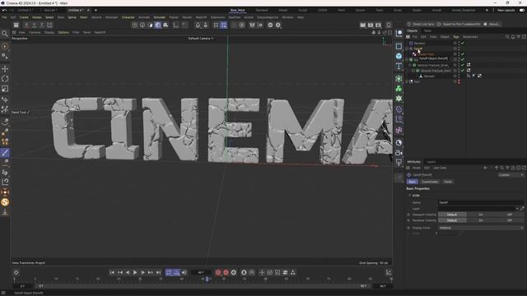Switch to the Coordinates tab
This screenshot has width=527, height=296.
pos(430,182)
